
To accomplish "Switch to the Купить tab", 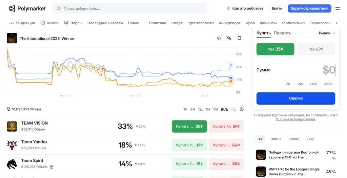I will click(264, 33).
